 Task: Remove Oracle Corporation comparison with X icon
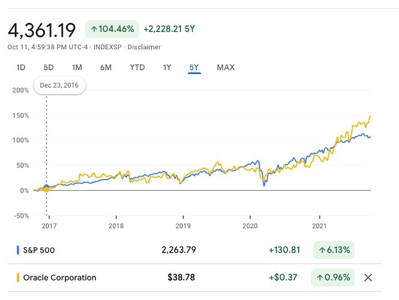[x=368, y=277]
